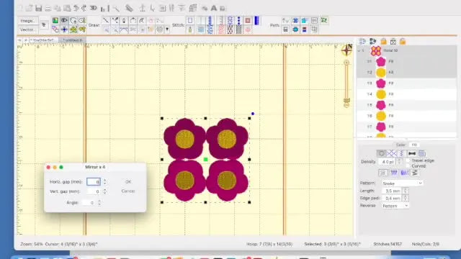The height and width of the screenshot is (259, 461).
Task: Enable the Travel edge checkbox
Action: (x=408, y=160)
